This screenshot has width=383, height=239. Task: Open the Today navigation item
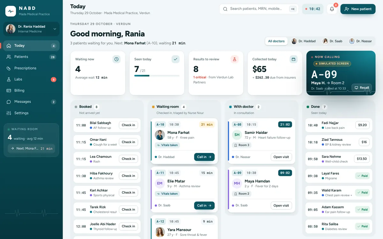[x=31, y=46]
